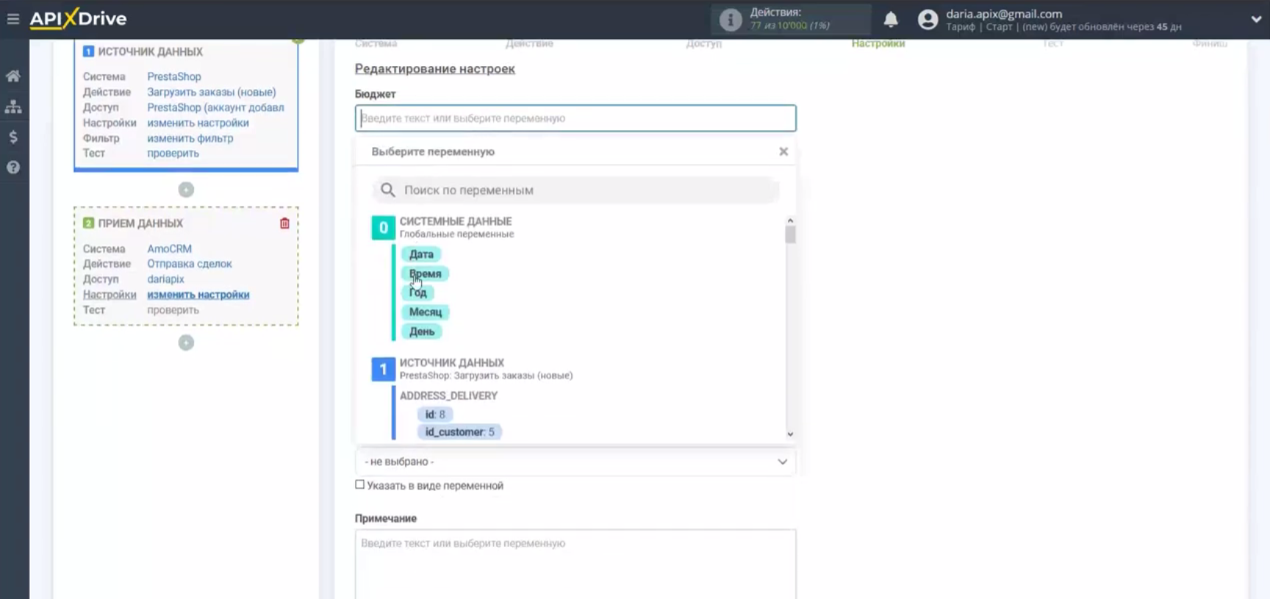Open 'Отправка сделок' action link
Screen dimensions: 1270x599
click(190, 264)
